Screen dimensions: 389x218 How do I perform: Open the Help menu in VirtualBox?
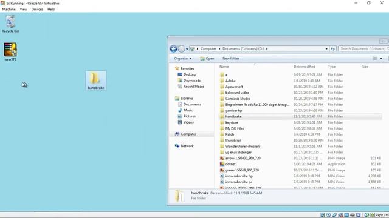(51, 10)
